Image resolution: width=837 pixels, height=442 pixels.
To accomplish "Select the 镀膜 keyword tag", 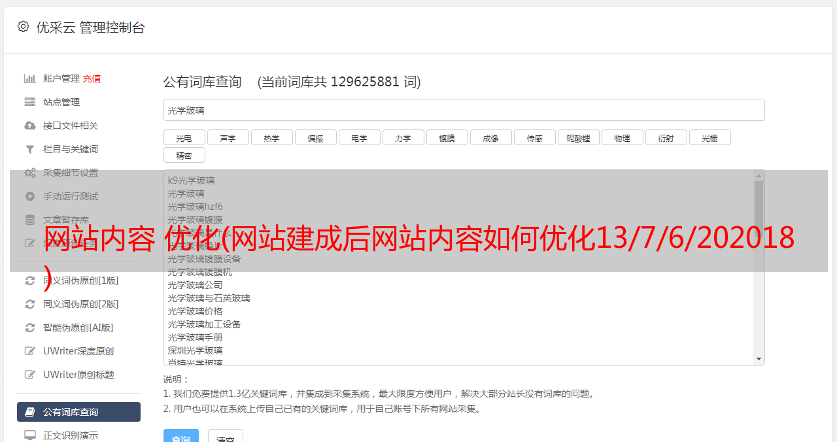I will point(447,137).
